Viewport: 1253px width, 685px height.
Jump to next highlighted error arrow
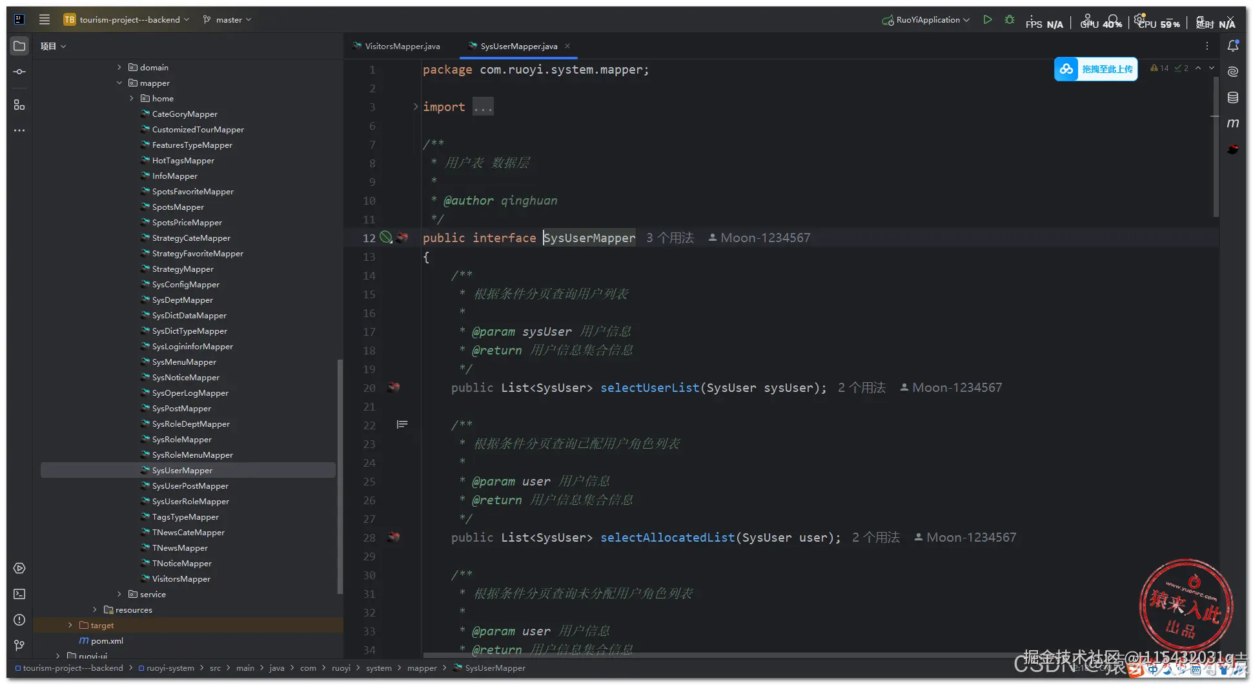[x=1212, y=68]
